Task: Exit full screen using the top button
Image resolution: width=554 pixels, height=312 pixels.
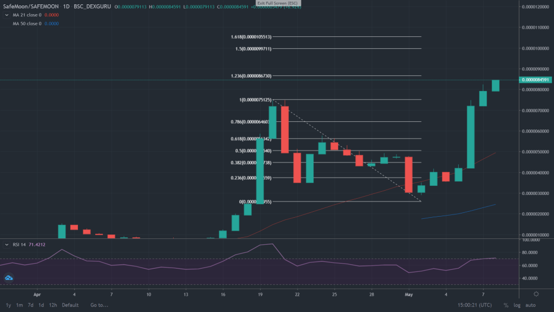Action: click(278, 3)
